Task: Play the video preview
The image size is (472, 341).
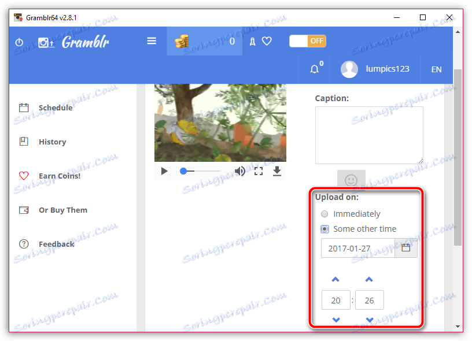Action: coord(164,172)
